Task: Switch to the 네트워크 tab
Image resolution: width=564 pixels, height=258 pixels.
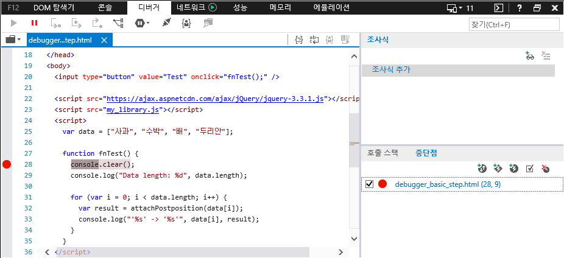Action: 196,7
